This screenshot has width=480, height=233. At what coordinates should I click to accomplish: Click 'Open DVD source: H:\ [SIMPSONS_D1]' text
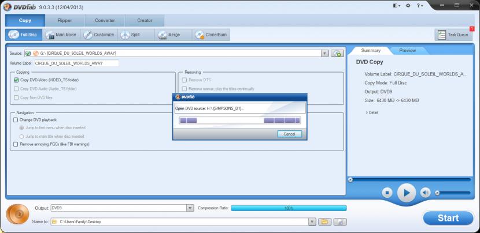coord(210,108)
